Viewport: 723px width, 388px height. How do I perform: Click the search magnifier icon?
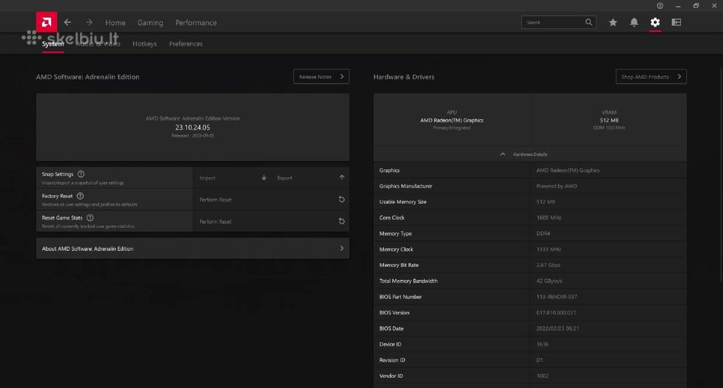(589, 22)
